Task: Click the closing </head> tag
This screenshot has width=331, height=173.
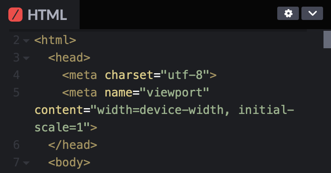Action: pos(73,145)
